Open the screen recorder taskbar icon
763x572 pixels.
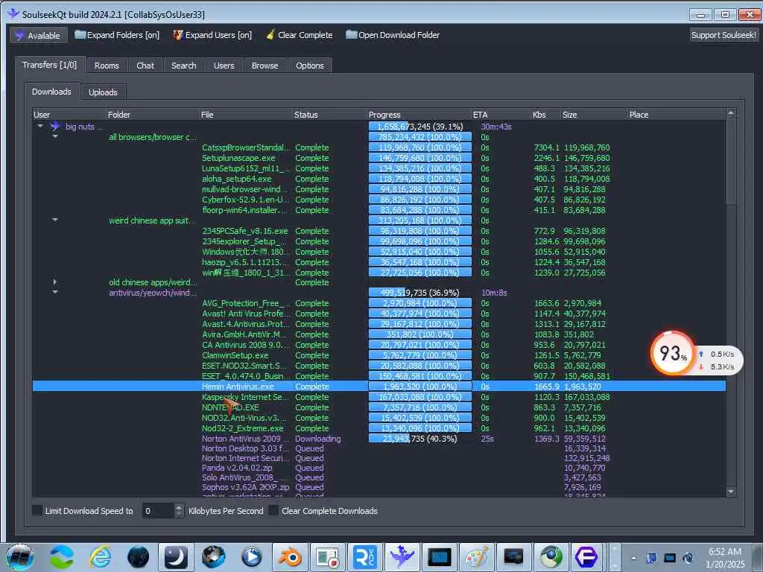click(328, 557)
